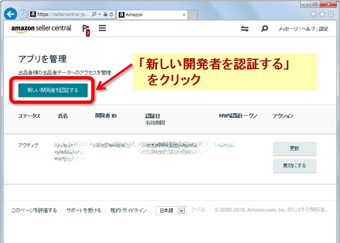Click the amazon seller central logo

(x=41, y=28)
